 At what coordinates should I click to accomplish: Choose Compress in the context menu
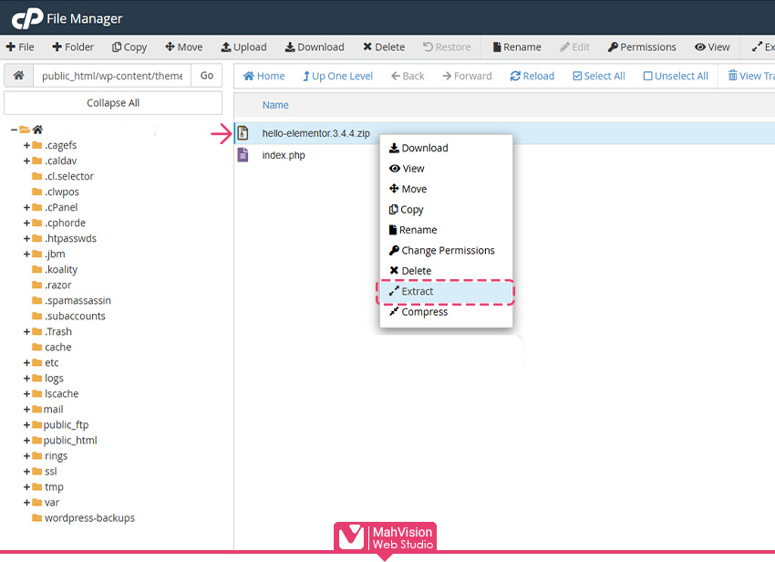[424, 312]
